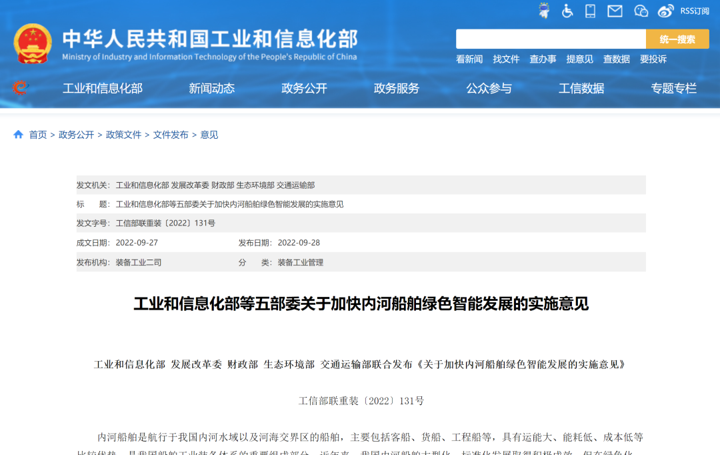The width and height of the screenshot is (720, 455).
Task: Click the bold main article headline
Action: pos(361,304)
